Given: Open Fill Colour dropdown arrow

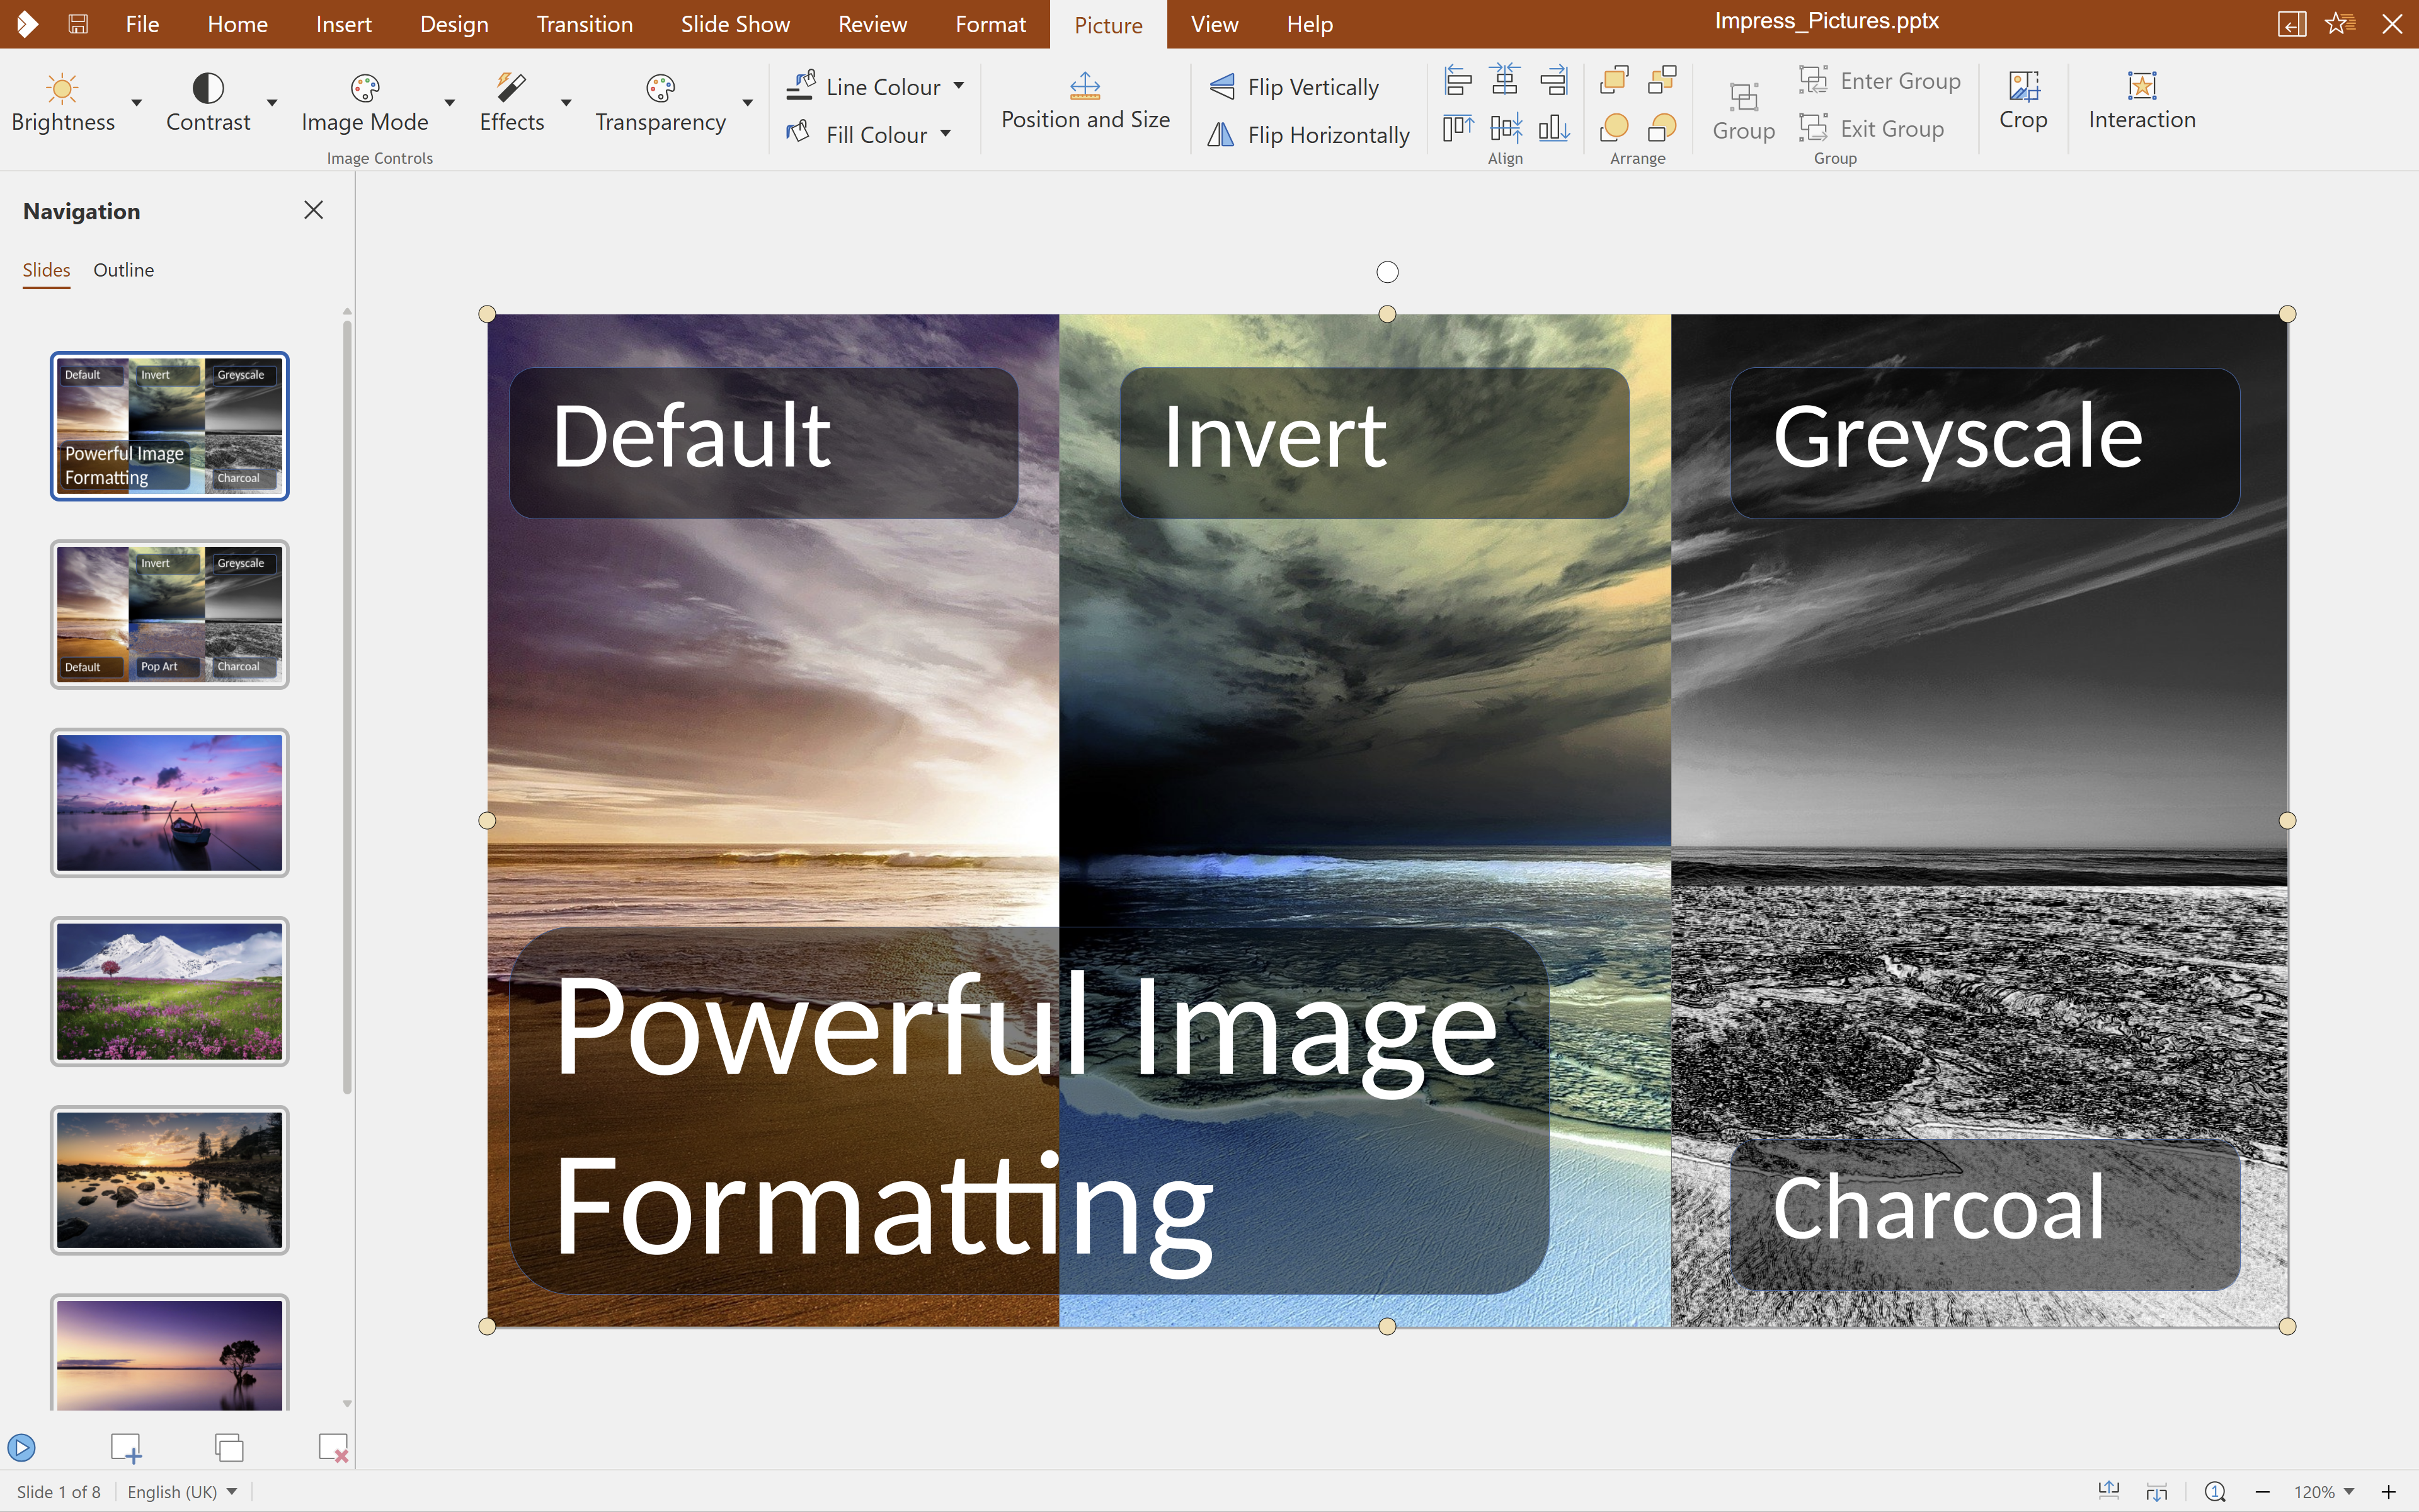Looking at the screenshot, I should 946,133.
